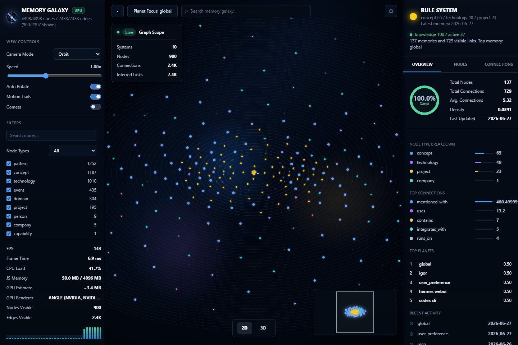The image size is (518, 345).
Task: Click the 100.0% Dated ring gauge
Action: tap(424, 100)
